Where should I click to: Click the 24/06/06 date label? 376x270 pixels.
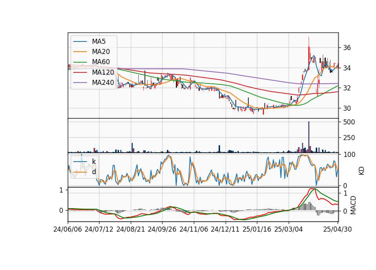tap(68, 229)
